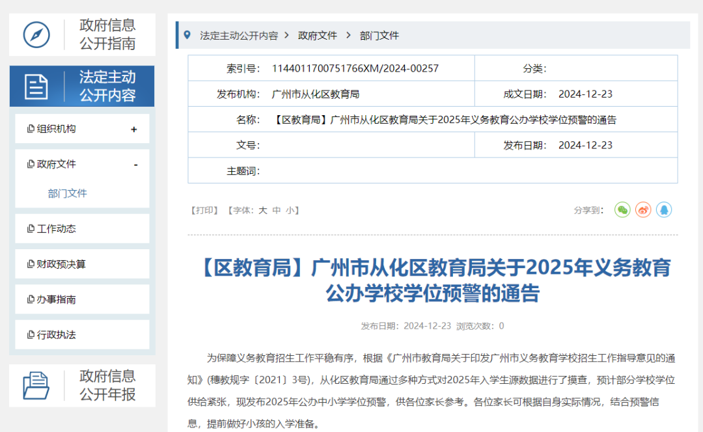Click 法定主动公开内容 in the breadcrumb
Image resolution: width=703 pixels, height=432 pixels.
pyautogui.click(x=239, y=36)
